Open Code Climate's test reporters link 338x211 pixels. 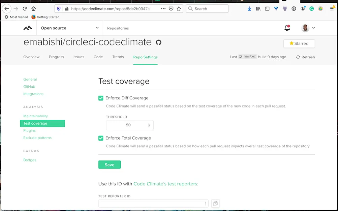(165, 184)
